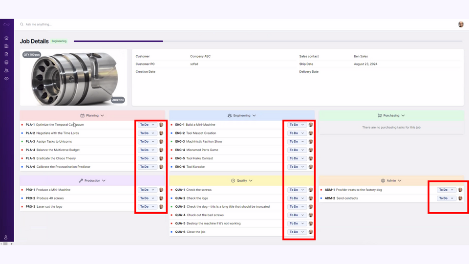Open task ENG-3 Machinist's Fashion Show
The height and width of the screenshot is (264, 469).
coord(199,142)
